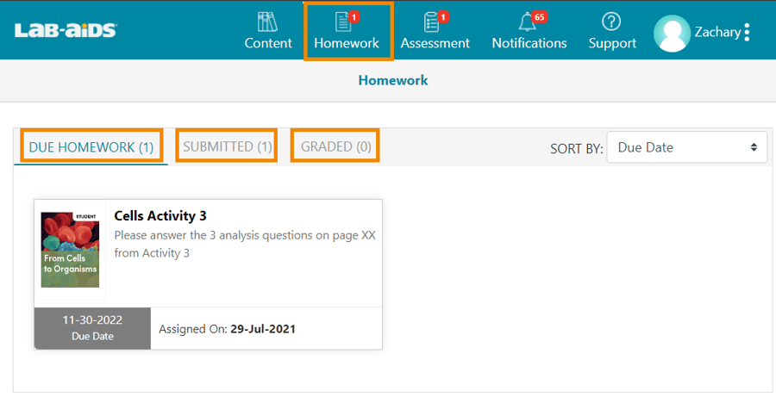Expand the Sort By Due Date dropdown
Viewport: 776px width, 397px height.
[686, 147]
